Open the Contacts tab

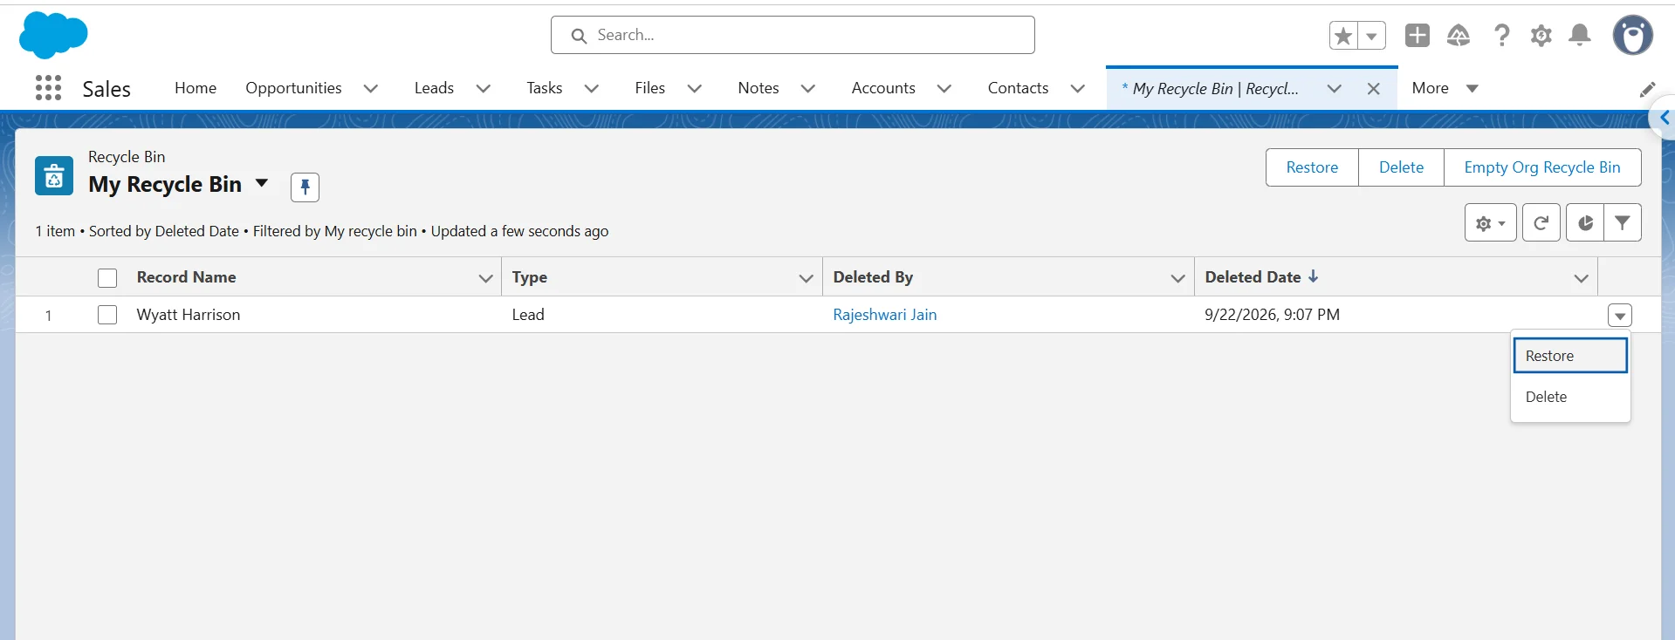click(1018, 88)
